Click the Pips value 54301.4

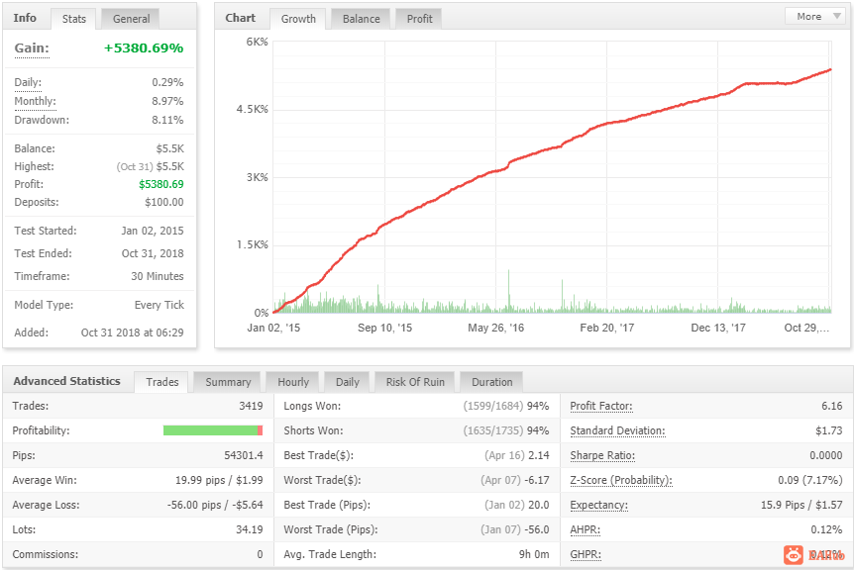[x=244, y=455]
